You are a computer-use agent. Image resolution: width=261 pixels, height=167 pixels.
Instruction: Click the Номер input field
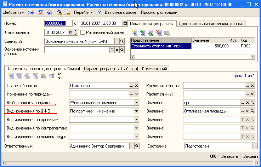coord(58,23)
